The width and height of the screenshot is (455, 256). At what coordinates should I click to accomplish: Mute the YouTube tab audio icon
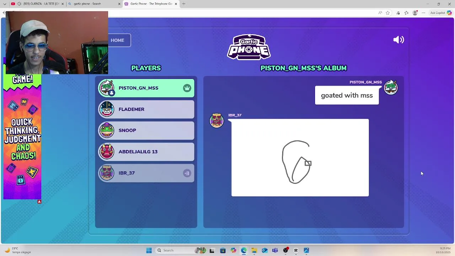point(19,4)
